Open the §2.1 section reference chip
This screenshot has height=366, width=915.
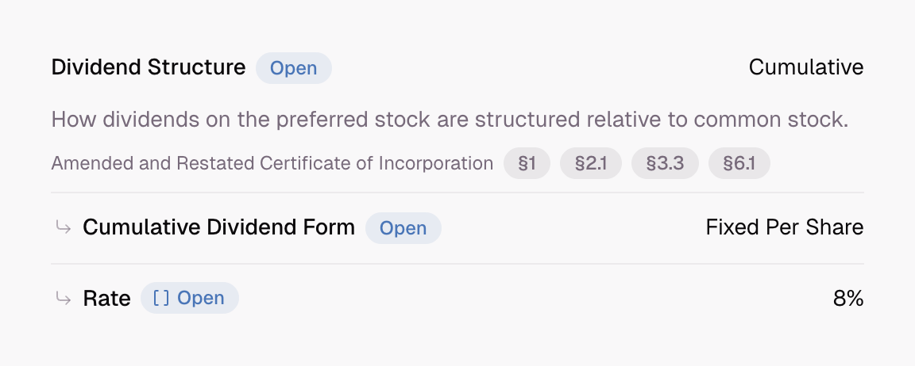tap(591, 163)
